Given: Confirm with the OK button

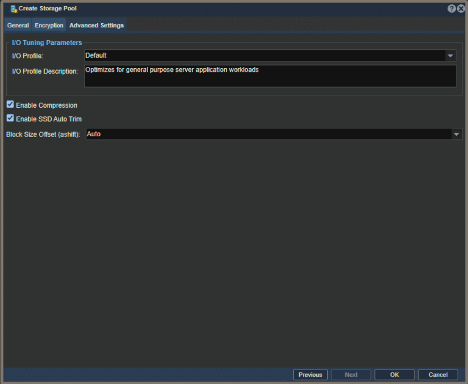Looking at the screenshot, I should (x=395, y=375).
